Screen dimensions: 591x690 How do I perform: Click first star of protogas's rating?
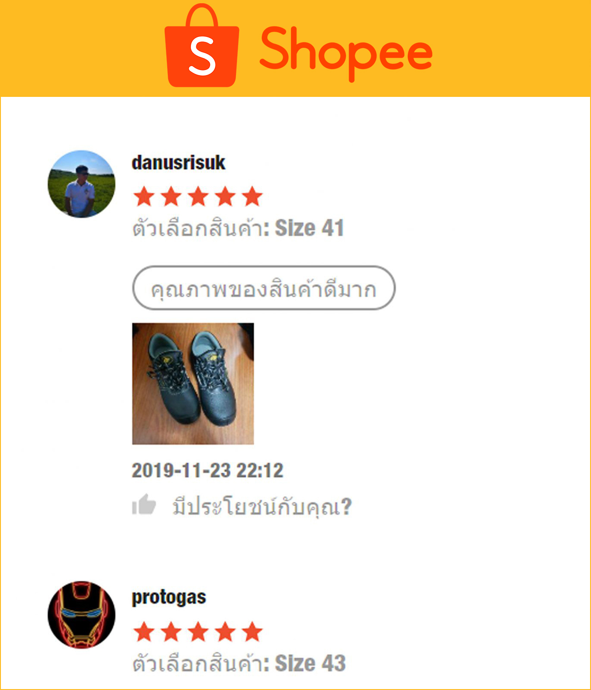point(144,632)
